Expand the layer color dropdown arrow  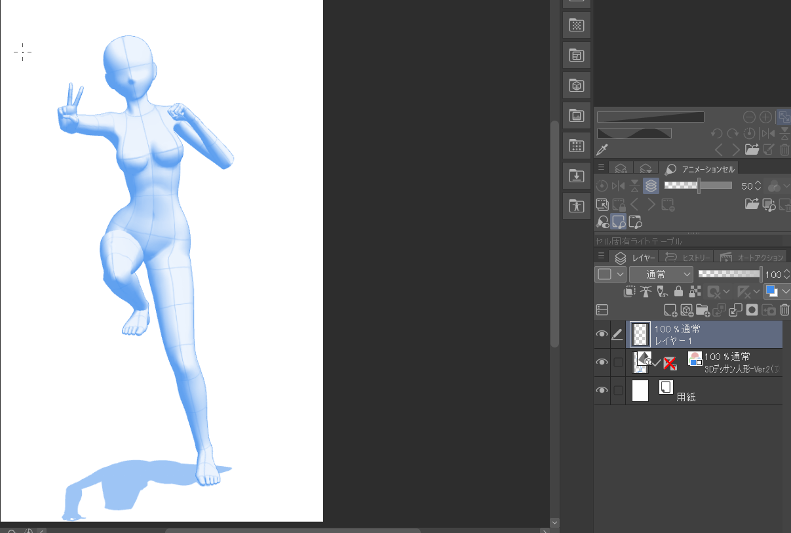[x=786, y=292]
